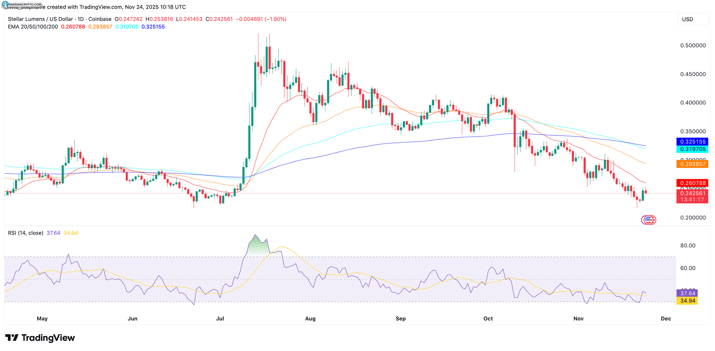The image size is (715, 351).
Task: Select the Stellar Lumens / US Dollar title
Action: click(40, 19)
